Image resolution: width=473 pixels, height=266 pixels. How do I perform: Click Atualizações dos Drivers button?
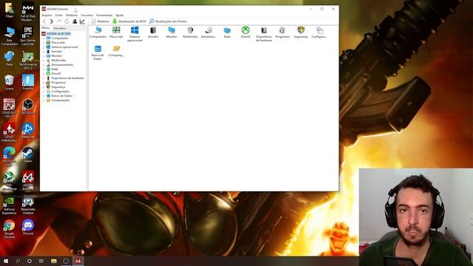tap(168, 21)
